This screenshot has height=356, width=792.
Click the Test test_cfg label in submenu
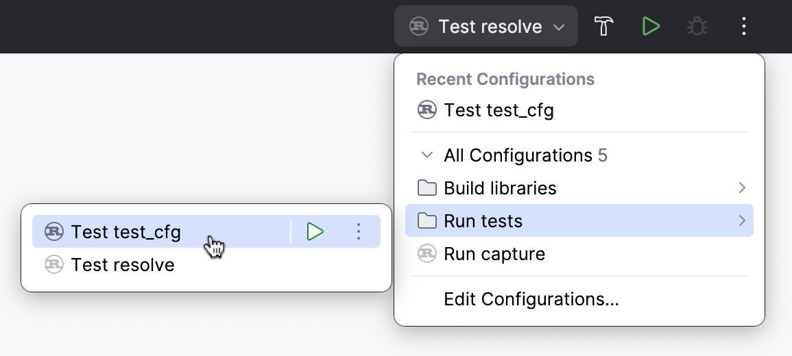tap(126, 232)
